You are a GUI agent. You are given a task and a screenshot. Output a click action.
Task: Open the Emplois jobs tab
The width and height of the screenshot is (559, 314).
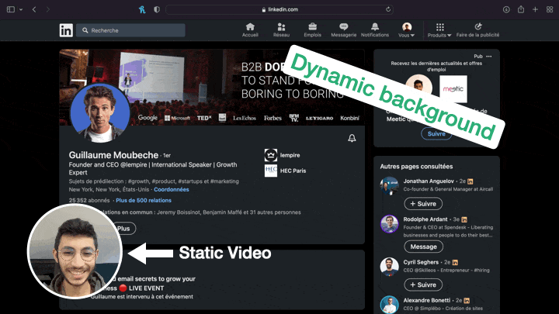[312, 30]
